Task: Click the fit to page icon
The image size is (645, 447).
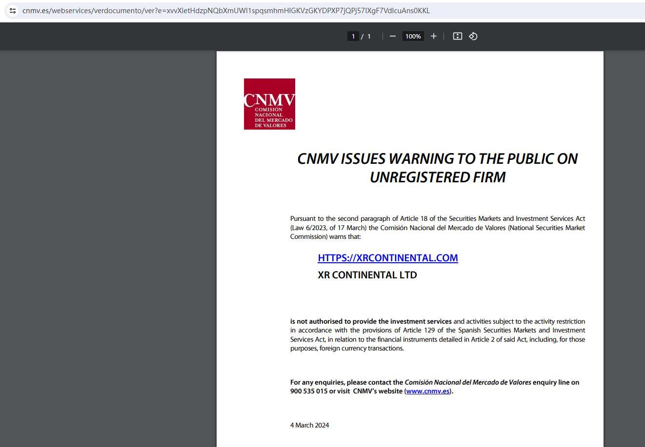Action: [457, 36]
